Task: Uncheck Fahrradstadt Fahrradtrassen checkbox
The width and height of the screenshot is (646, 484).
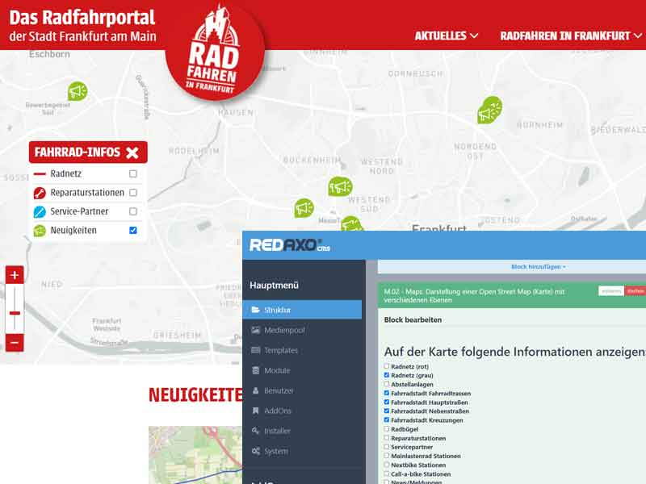Action: 387,393
